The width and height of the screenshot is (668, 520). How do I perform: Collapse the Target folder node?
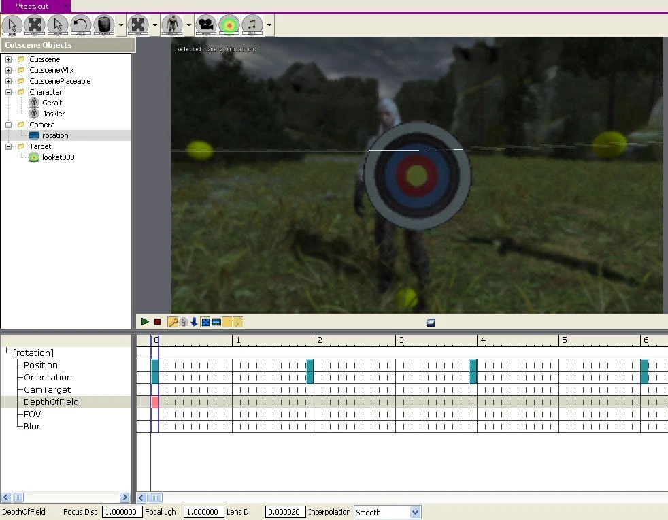[x=8, y=146]
